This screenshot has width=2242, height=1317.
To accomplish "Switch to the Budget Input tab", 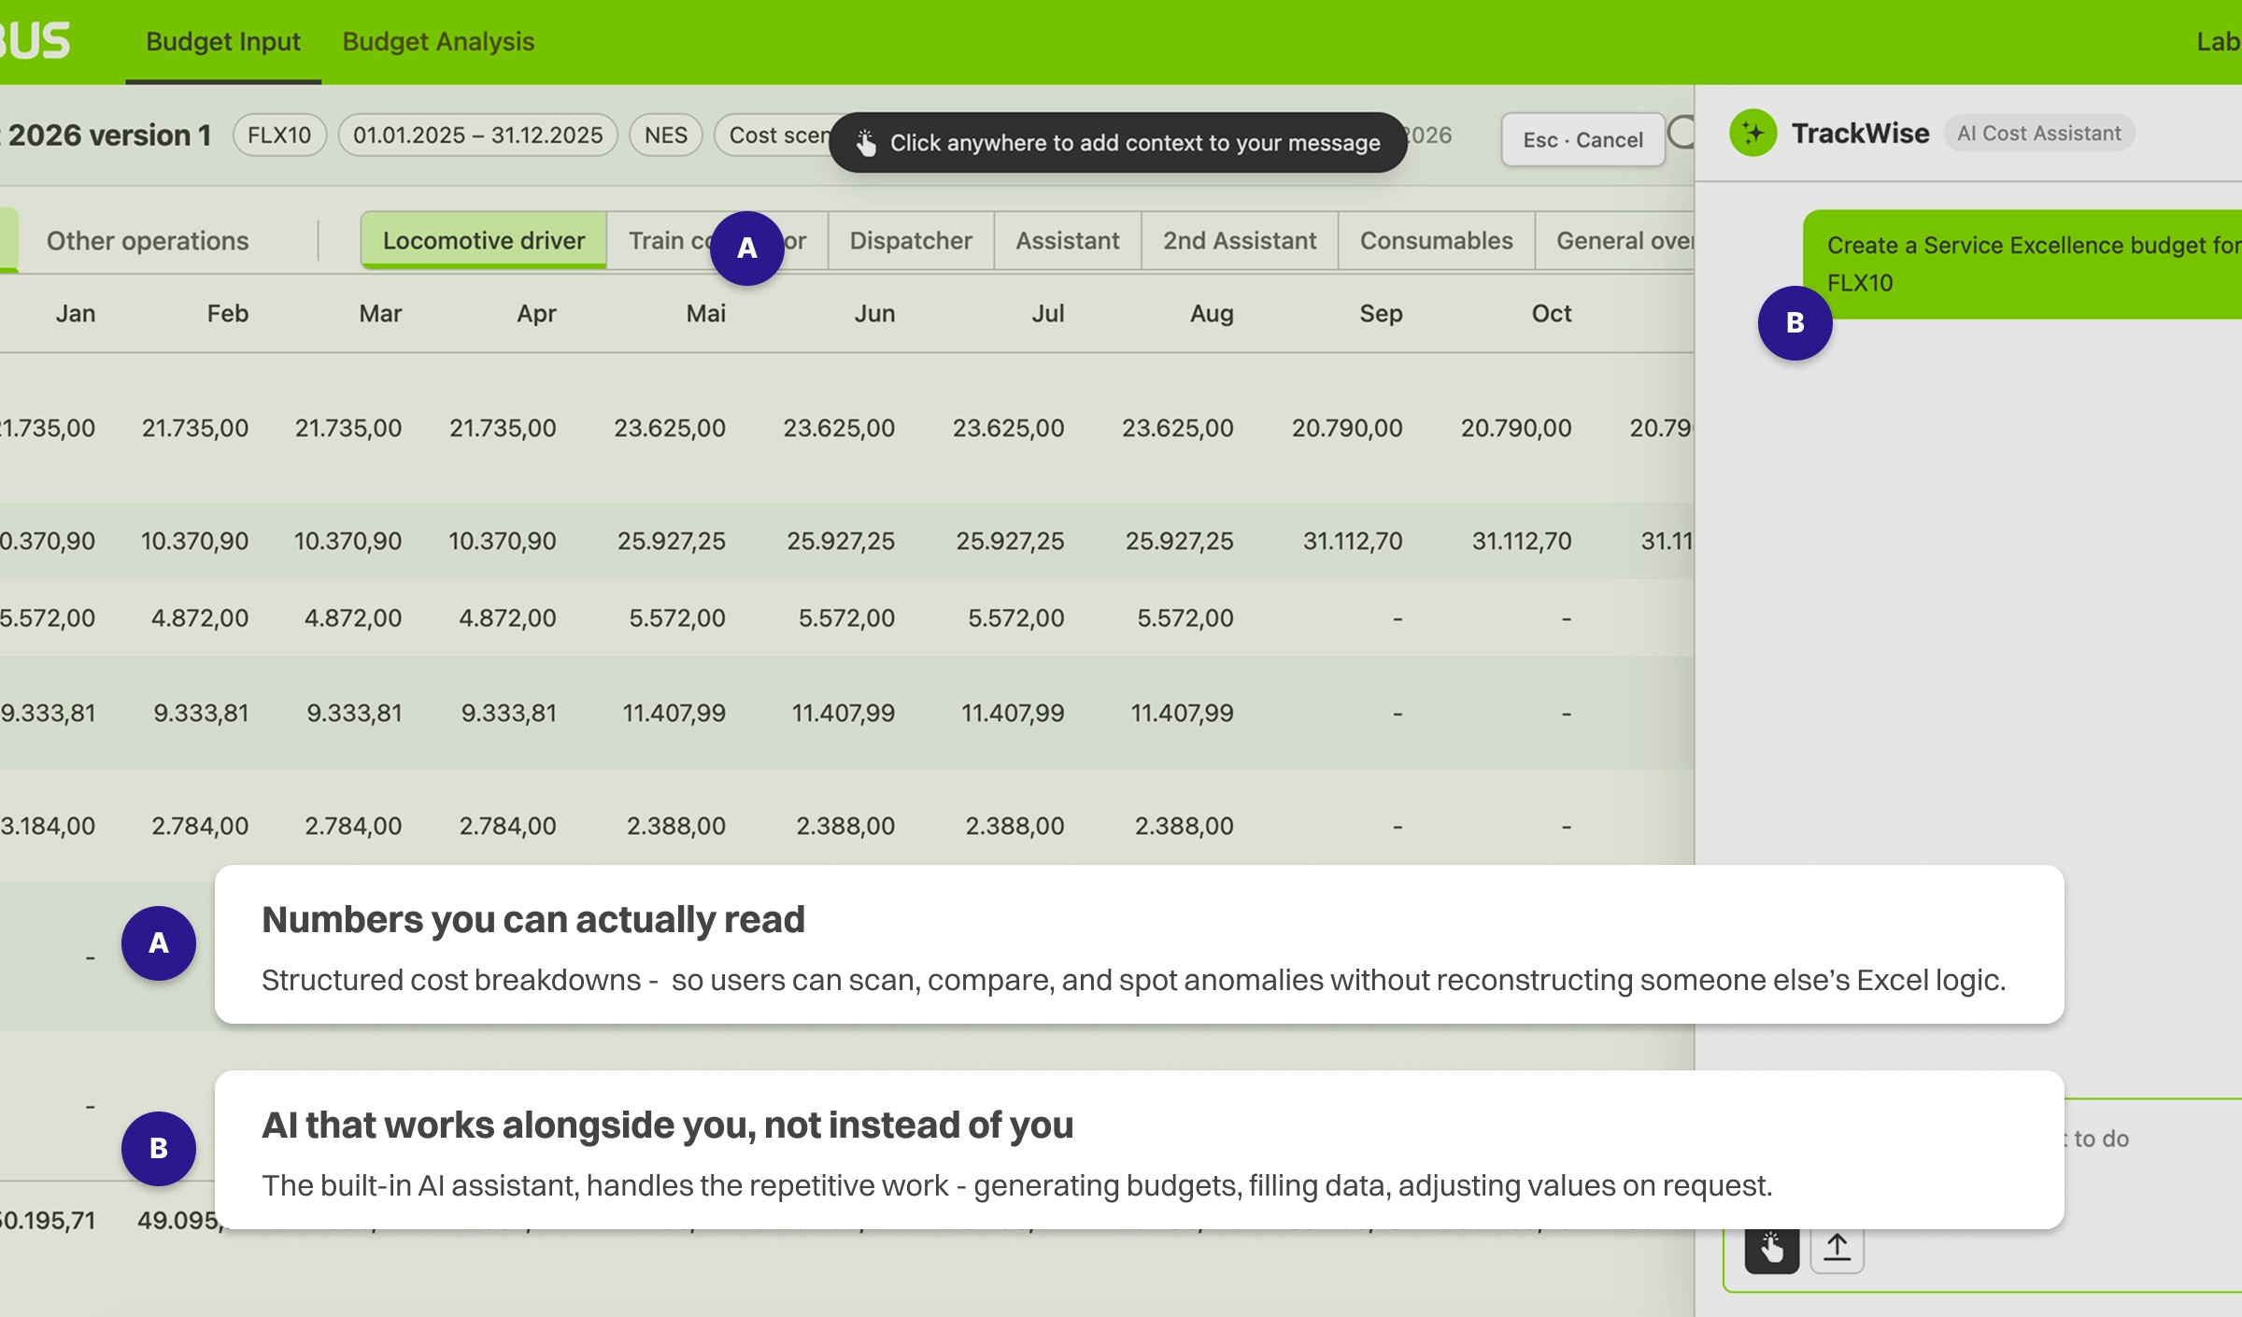I will point(222,41).
